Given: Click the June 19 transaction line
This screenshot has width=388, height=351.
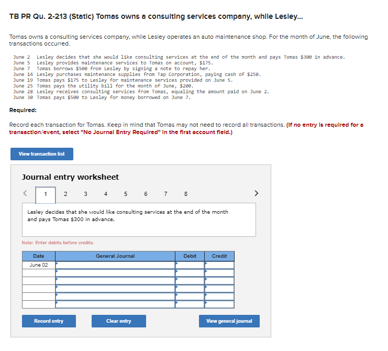Looking at the screenshot, I should tap(123, 80).
